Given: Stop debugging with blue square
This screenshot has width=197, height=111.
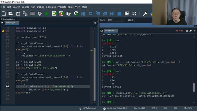Looking at the screenshot, I should point(119,14).
